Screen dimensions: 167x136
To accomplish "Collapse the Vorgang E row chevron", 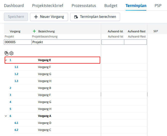I will click(6, 60).
